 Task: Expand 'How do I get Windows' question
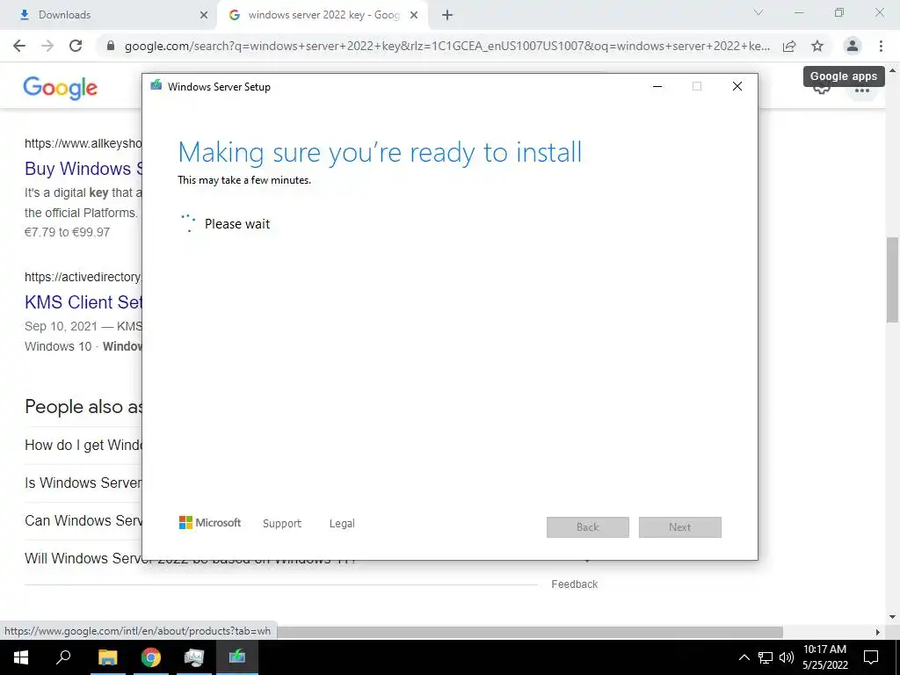point(83,445)
